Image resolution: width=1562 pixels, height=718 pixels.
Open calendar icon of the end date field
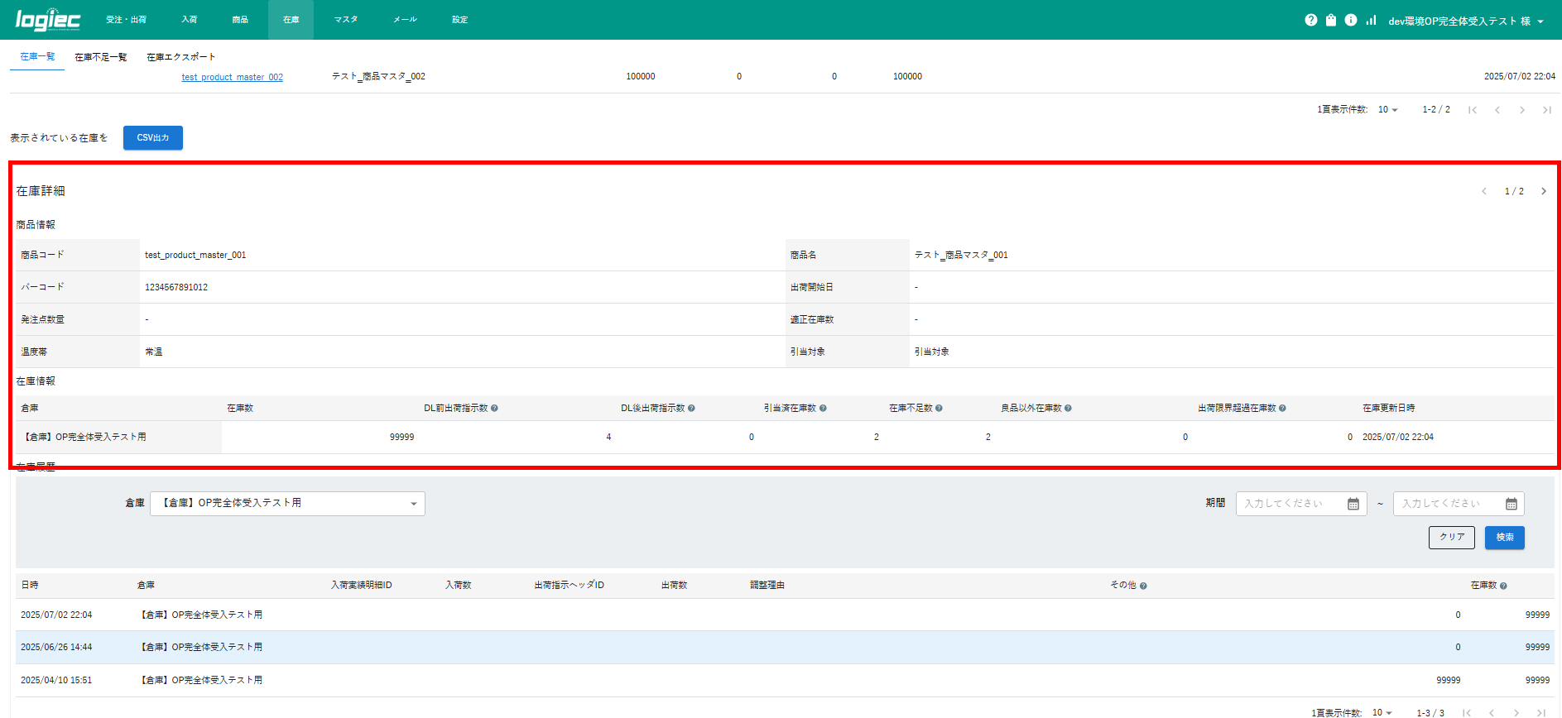tap(1511, 504)
